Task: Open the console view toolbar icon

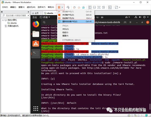Action: (110, 7)
